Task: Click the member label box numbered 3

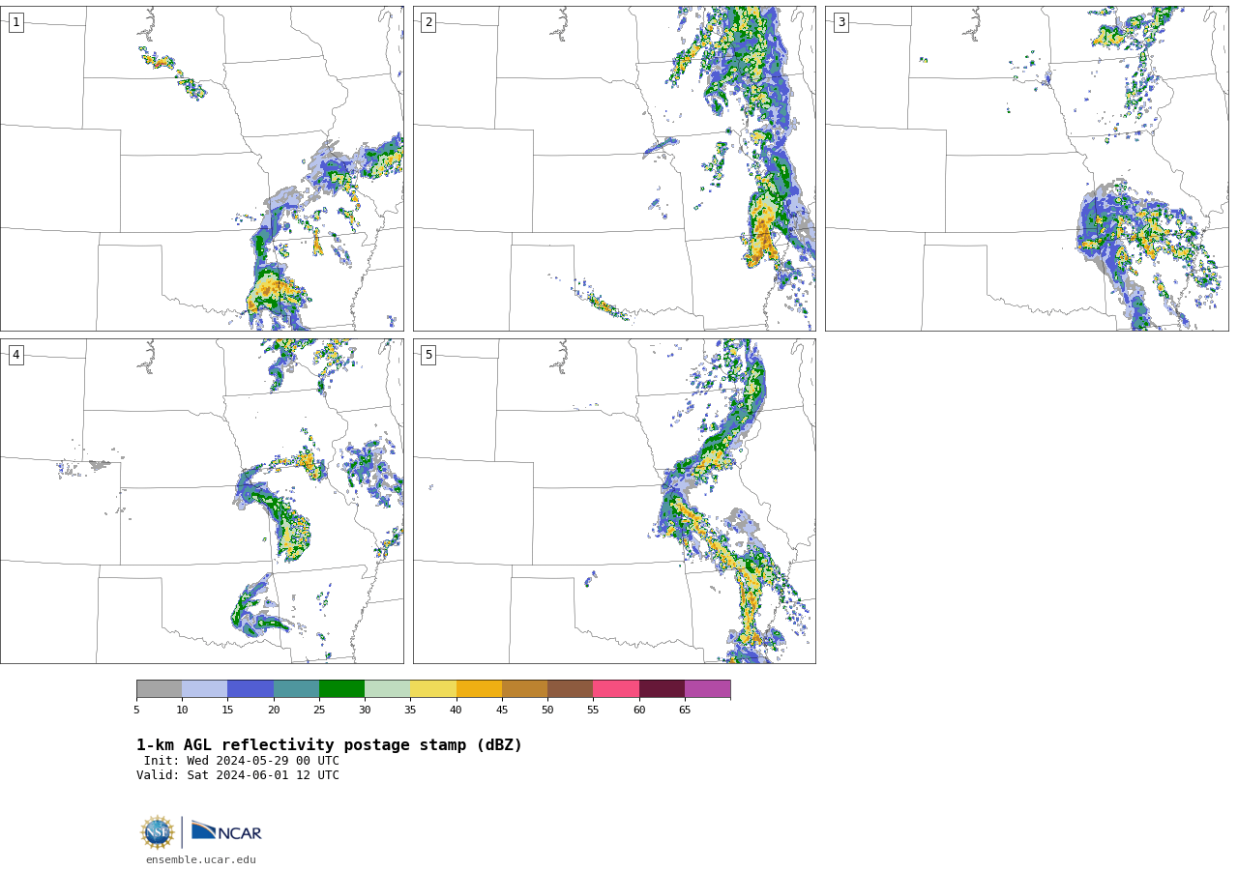Action: (x=840, y=22)
